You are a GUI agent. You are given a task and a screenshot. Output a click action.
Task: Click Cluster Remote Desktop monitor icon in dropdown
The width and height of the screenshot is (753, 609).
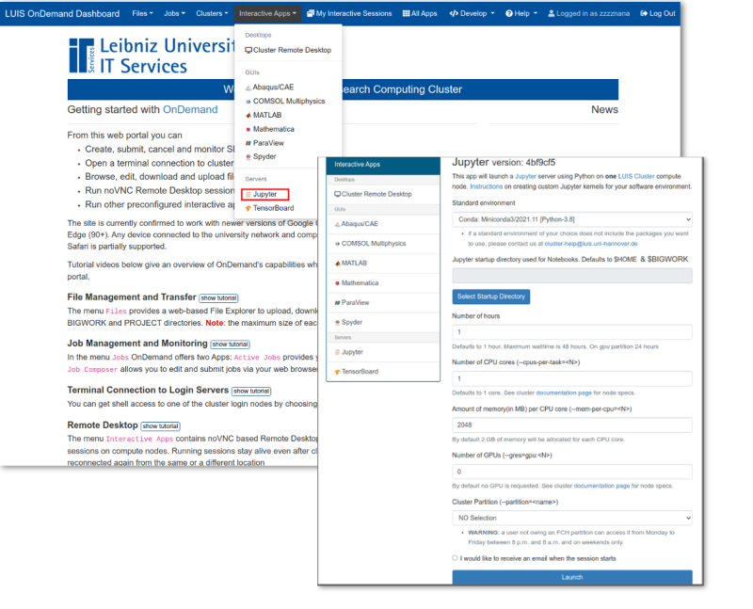coord(248,50)
